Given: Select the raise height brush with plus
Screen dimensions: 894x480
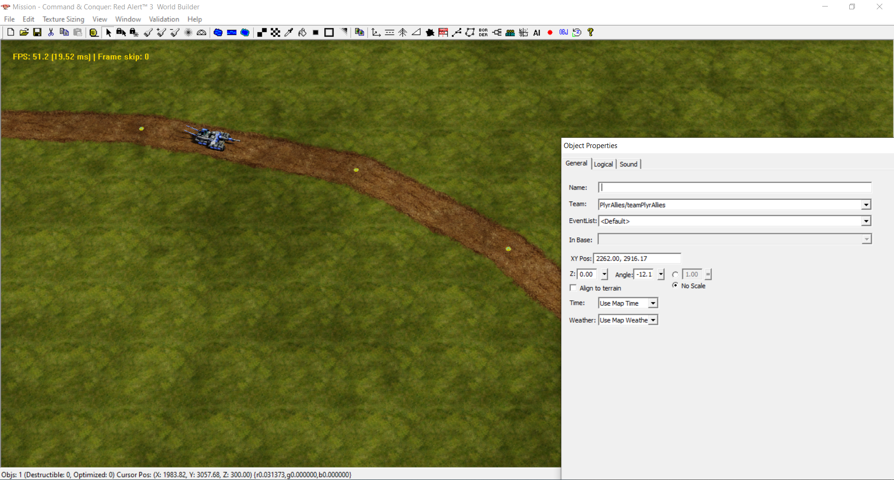Looking at the screenshot, I should coord(162,32).
